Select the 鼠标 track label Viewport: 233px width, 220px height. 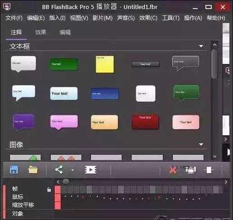[18, 197]
